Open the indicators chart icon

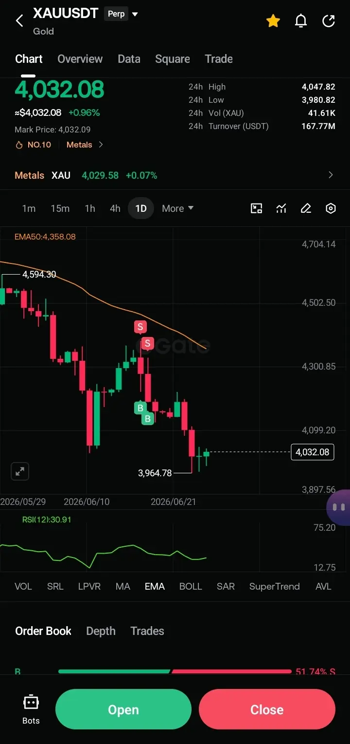coord(281,208)
